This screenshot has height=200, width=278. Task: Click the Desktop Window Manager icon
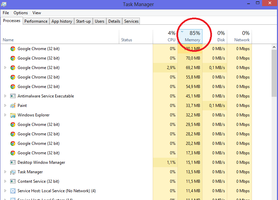(13, 162)
